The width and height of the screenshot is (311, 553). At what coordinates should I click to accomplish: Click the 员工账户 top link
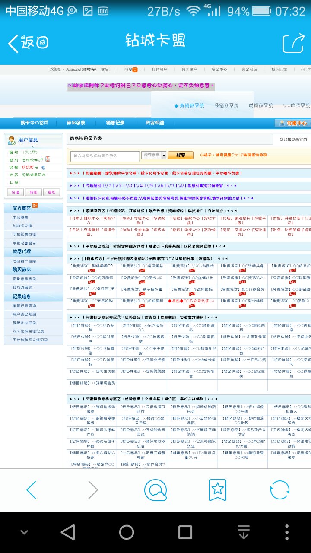pos(189,70)
